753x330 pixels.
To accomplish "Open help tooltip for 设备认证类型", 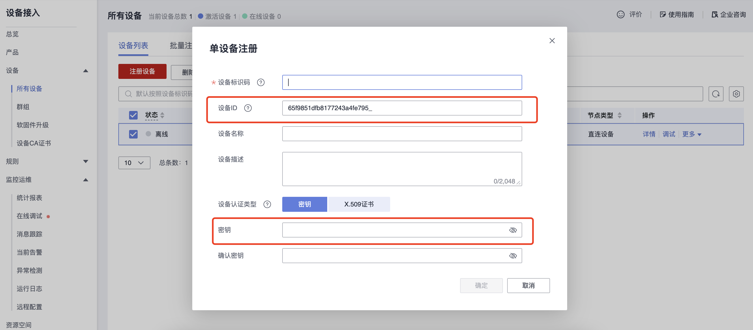I will [x=267, y=204].
